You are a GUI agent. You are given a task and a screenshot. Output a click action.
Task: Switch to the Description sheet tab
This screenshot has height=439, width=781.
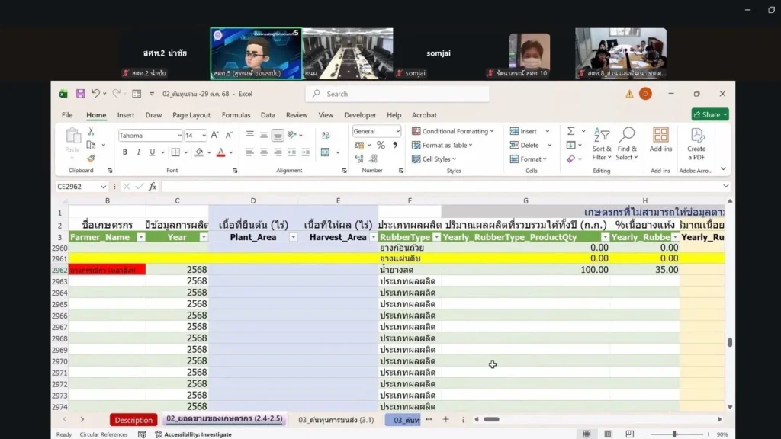click(x=133, y=420)
